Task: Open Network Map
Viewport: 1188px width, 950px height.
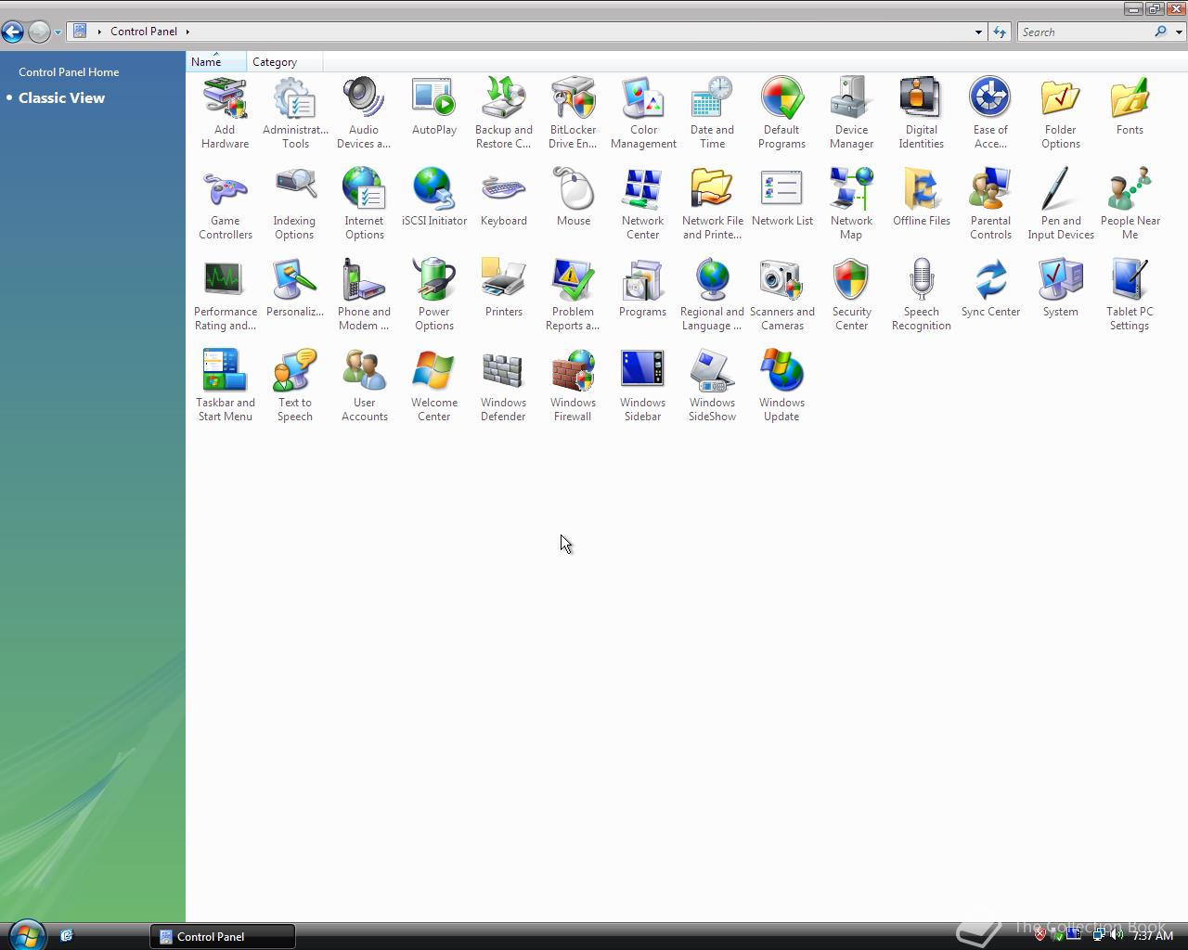Action: (852, 204)
